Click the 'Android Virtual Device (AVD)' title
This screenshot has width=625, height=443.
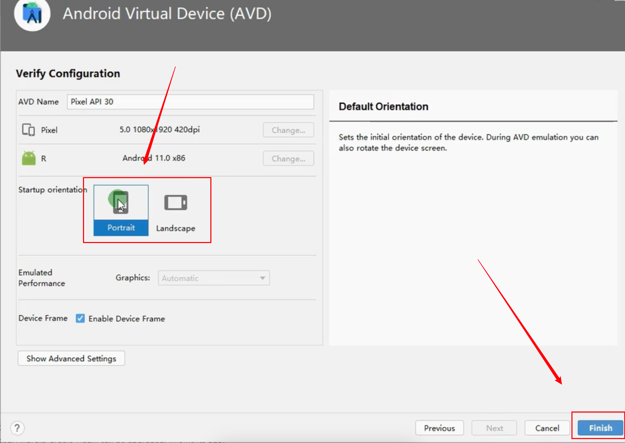click(x=167, y=14)
